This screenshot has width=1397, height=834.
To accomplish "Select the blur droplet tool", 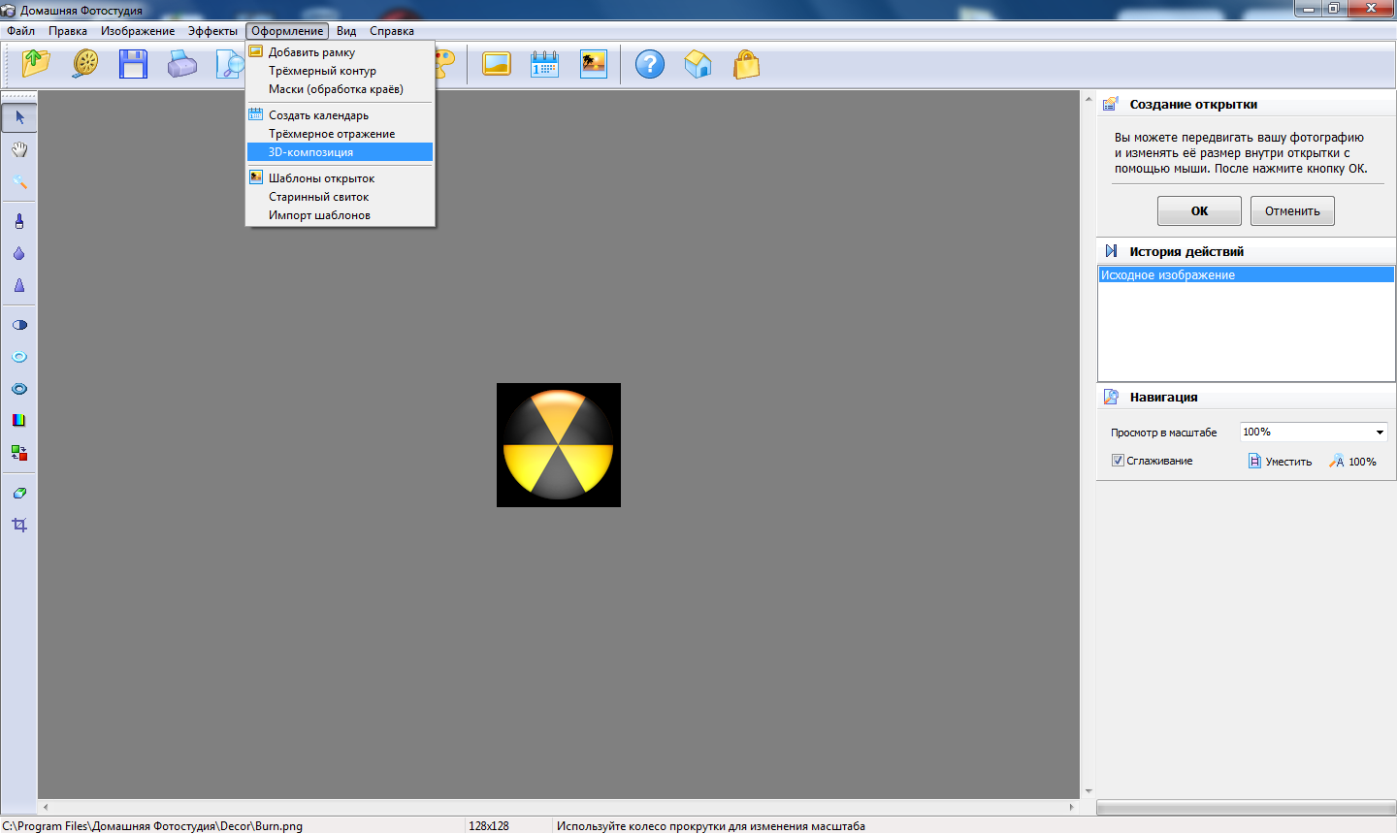I will 19,253.
